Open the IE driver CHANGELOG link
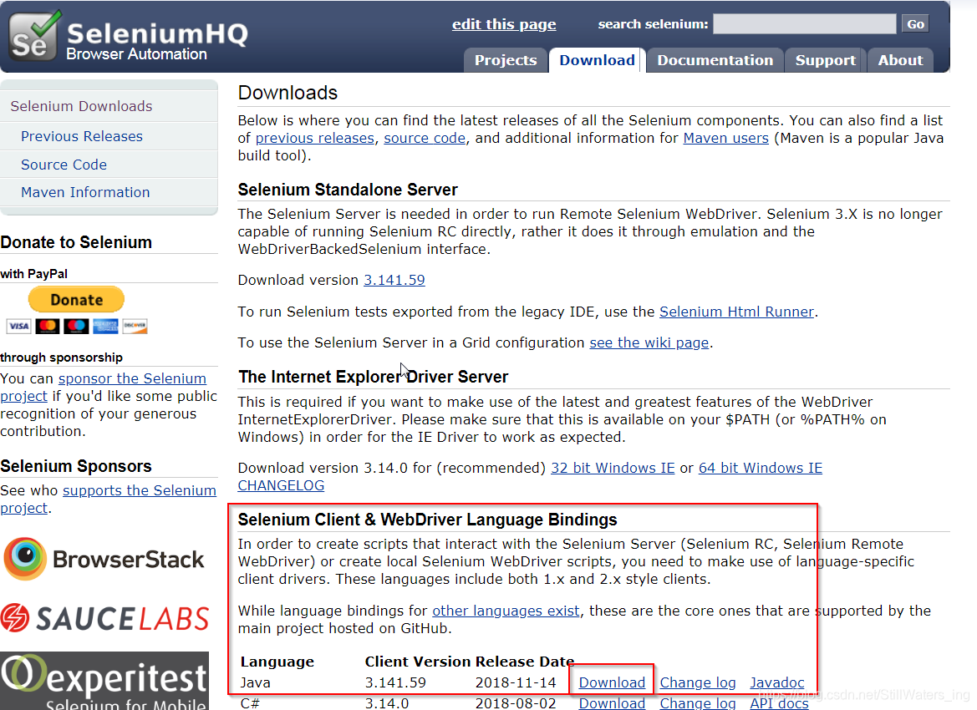977x710 pixels. pyautogui.click(x=281, y=486)
